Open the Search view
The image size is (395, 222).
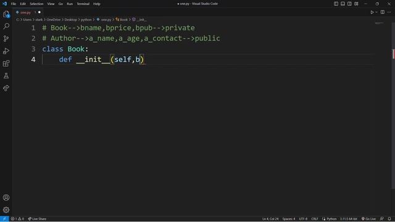pos(6,26)
